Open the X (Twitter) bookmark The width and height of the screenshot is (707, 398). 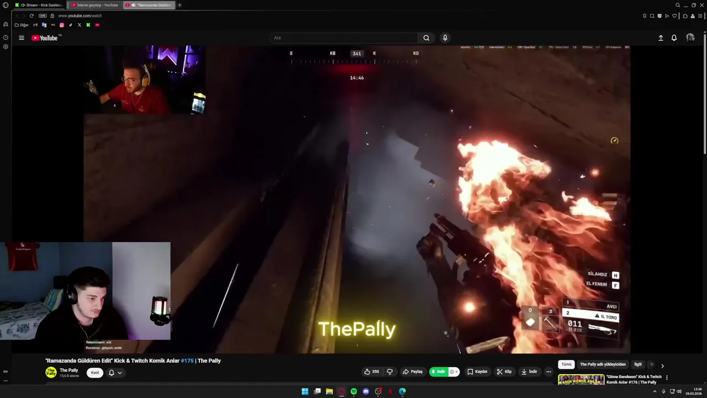coord(80,25)
